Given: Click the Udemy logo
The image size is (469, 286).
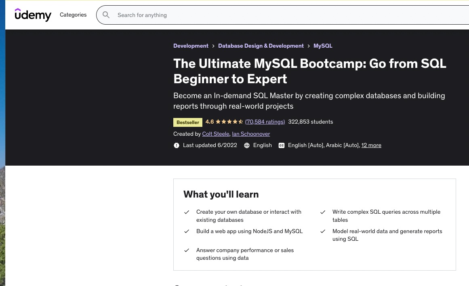Looking at the screenshot, I should point(33,15).
